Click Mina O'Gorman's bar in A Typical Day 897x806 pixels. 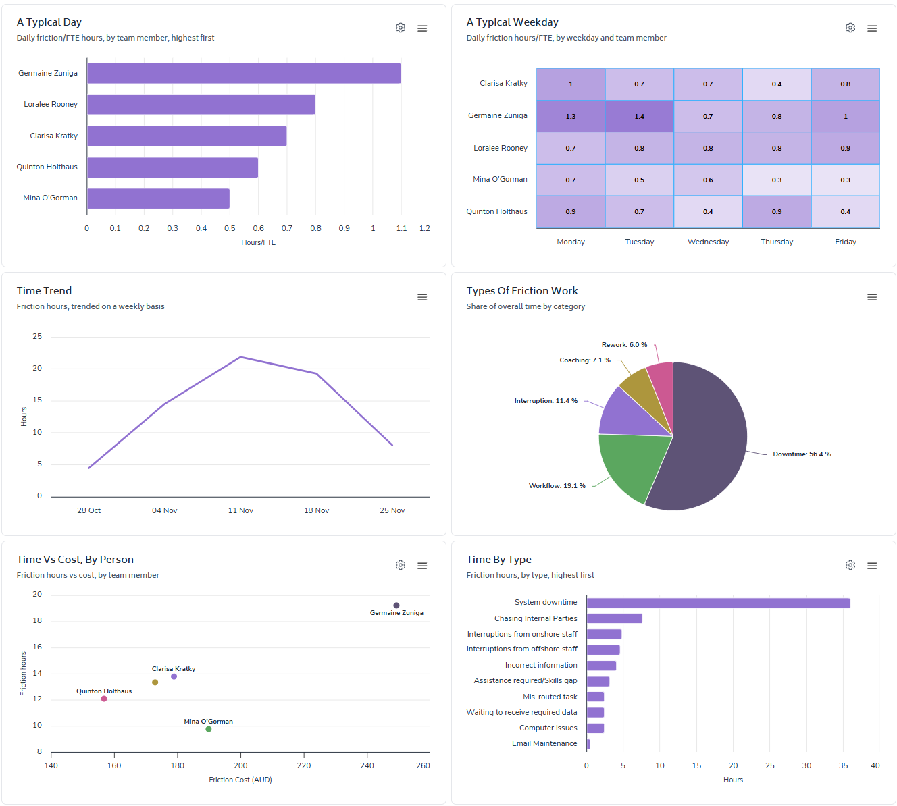[x=158, y=198]
